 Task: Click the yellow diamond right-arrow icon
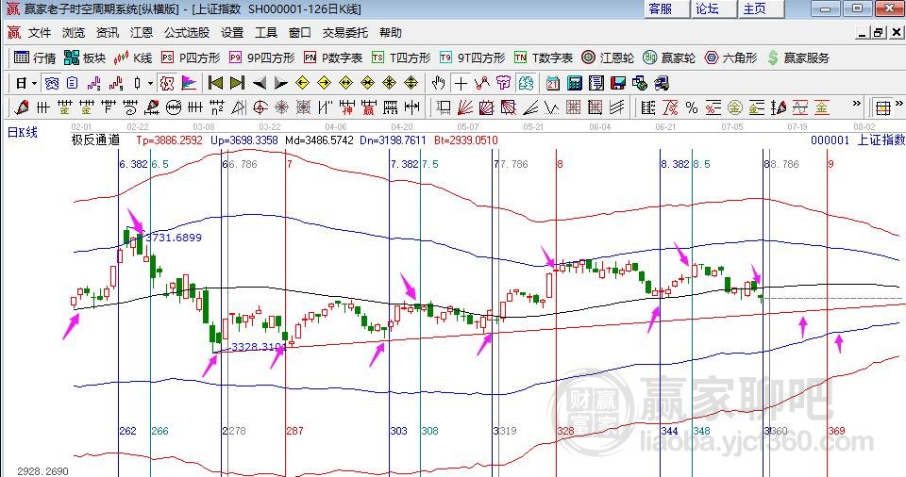tap(324, 83)
